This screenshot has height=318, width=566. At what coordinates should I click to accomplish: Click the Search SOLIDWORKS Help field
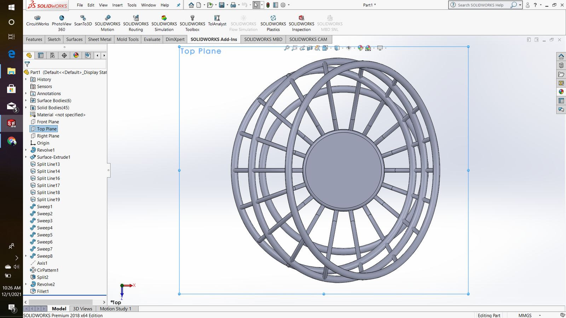coord(481,5)
